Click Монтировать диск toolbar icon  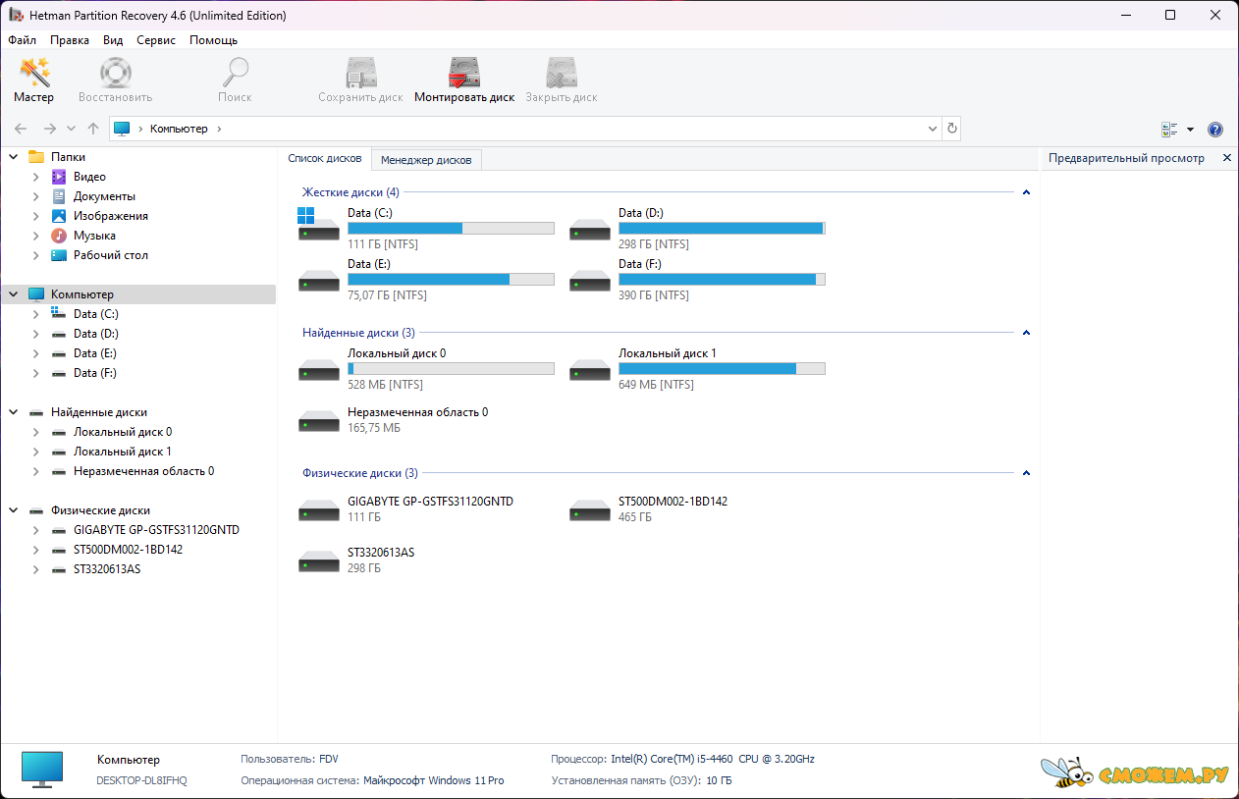click(464, 73)
